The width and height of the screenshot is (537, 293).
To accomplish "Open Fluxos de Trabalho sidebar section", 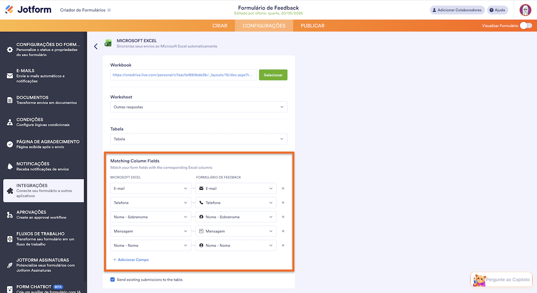I will click(43, 239).
